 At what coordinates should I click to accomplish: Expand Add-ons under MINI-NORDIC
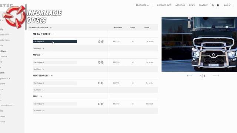(39, 90)
